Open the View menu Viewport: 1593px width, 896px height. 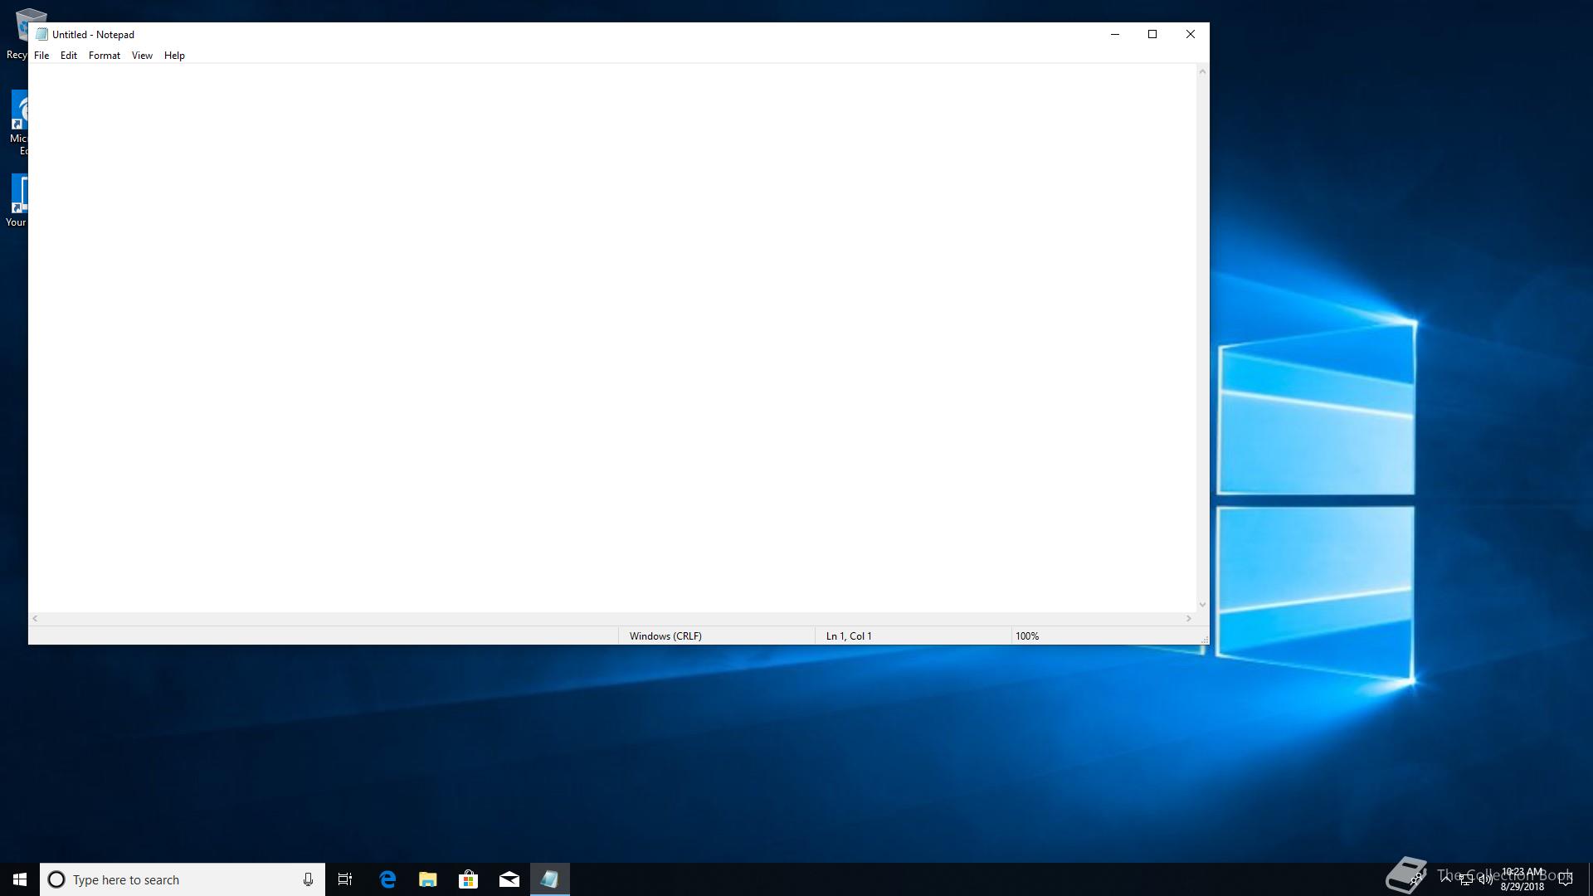(142, 56)
